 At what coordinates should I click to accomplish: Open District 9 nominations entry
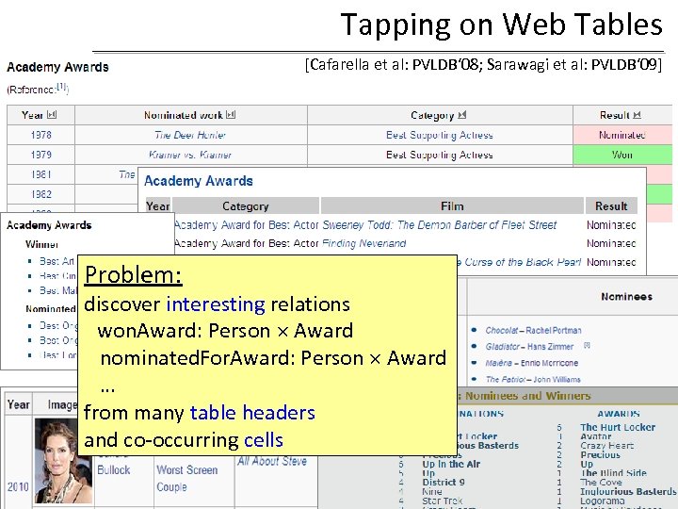pyautogui.click(x=444, y=482)
